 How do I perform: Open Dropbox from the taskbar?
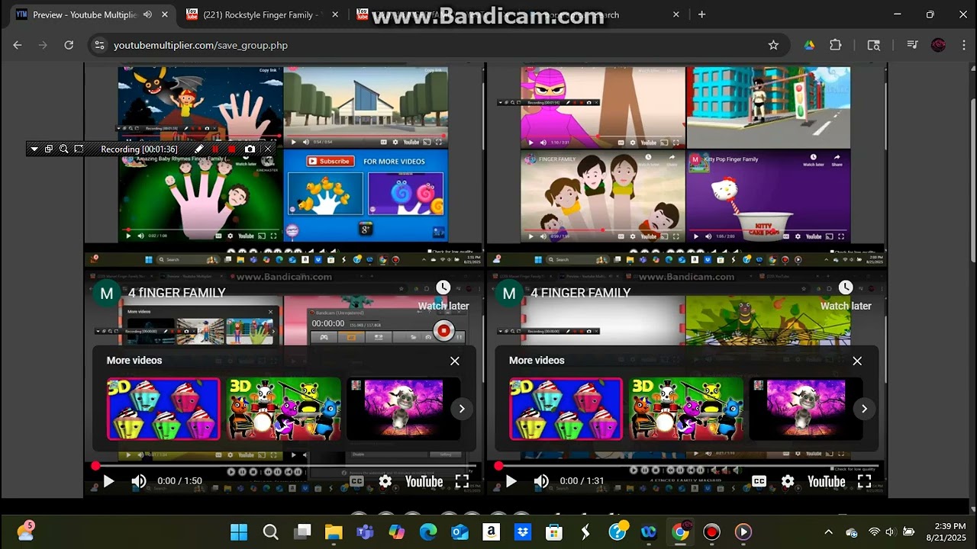[x=523, y=531]
